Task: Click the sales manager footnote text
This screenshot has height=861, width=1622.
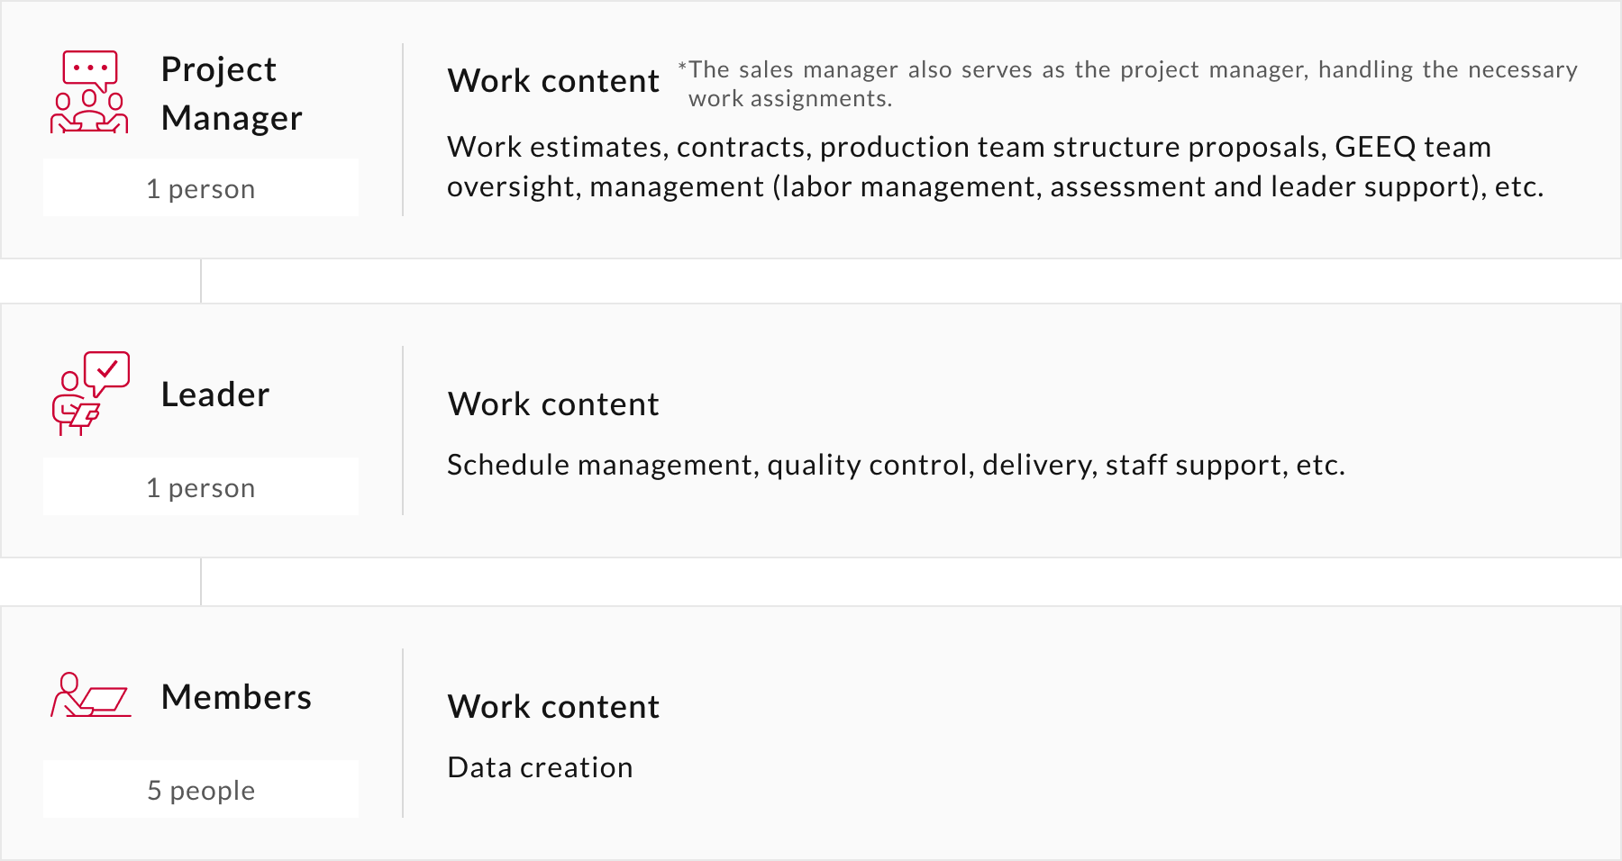Action: click(x=1127, y=84)
